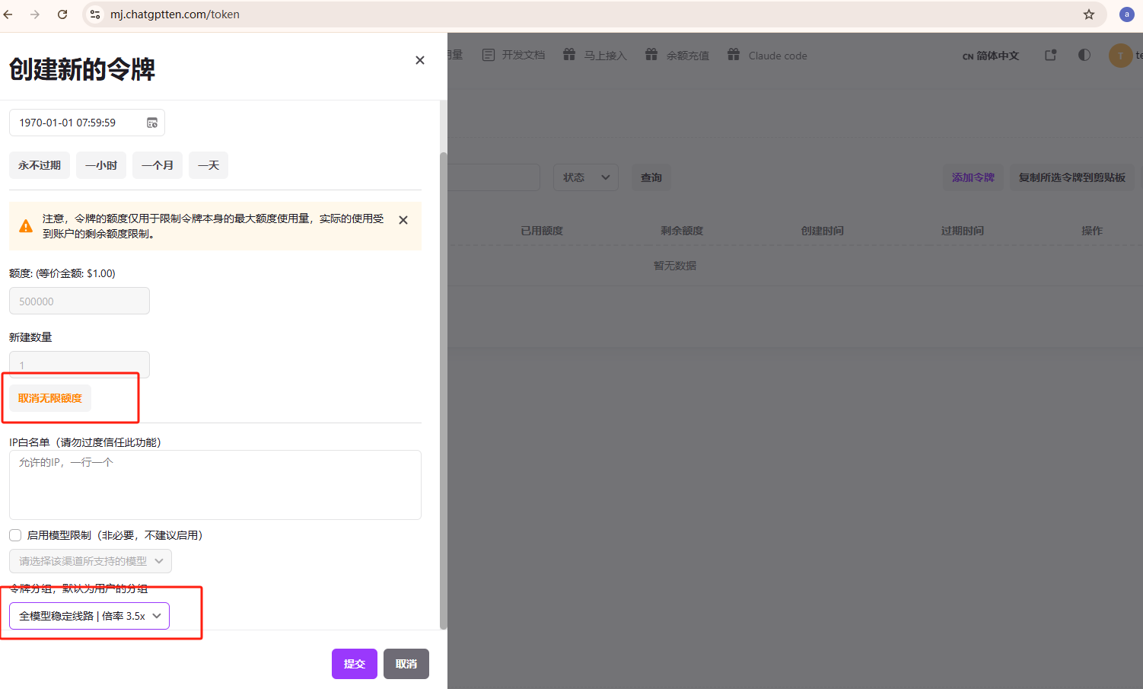Click the panel's vertical scrollbar
Image resolution: width=1143 pixels, height=689 pixels.
(444, 391)
